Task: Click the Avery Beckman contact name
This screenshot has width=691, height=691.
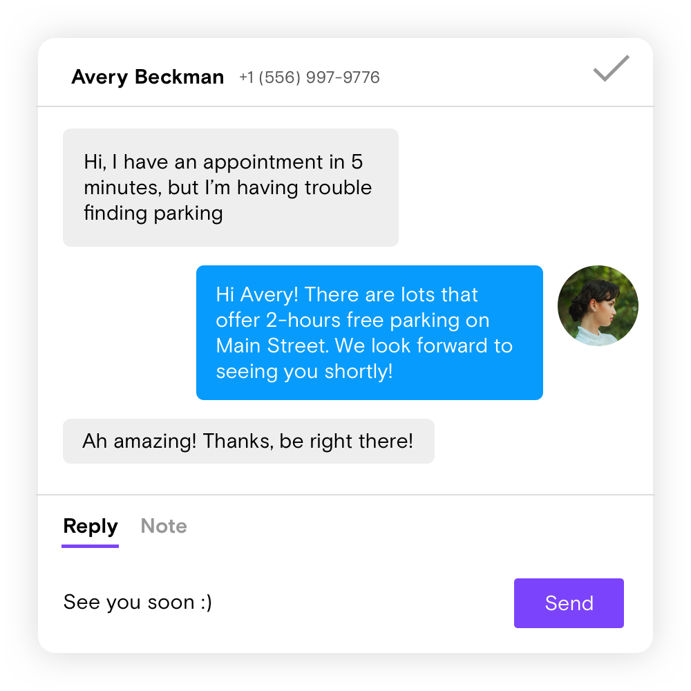Action: (x=148, y=77)
